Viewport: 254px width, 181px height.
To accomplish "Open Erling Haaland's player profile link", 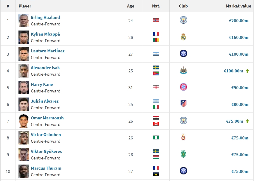I will (x=45, y=17).
